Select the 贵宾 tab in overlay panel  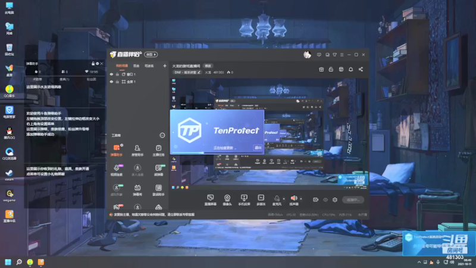click(x=64, y=79)
